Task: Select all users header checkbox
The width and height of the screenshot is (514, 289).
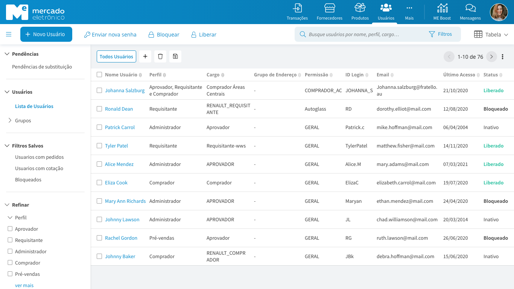Action: (x=99, y=75)
